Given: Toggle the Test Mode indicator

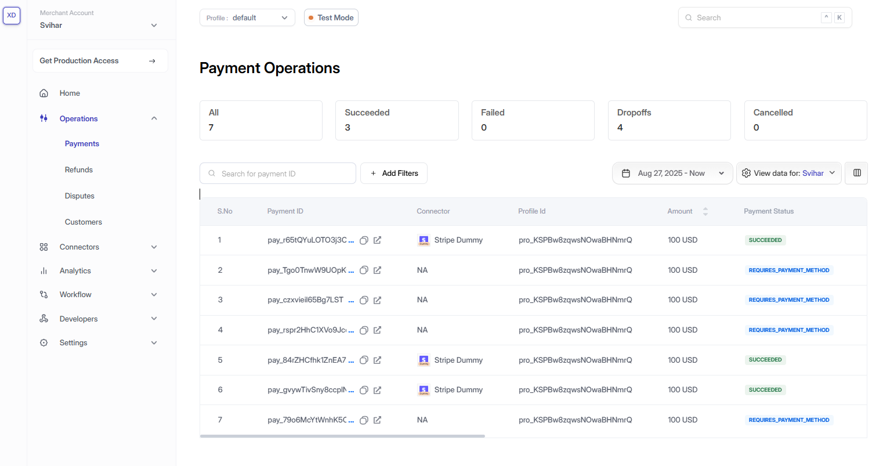Looking at the screenshot, I should [331, 18].
